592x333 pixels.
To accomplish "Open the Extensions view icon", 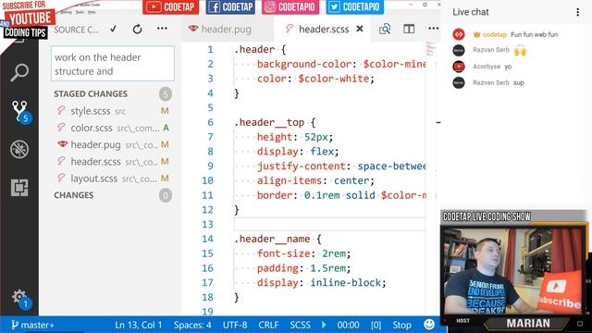I will [19, 188].
